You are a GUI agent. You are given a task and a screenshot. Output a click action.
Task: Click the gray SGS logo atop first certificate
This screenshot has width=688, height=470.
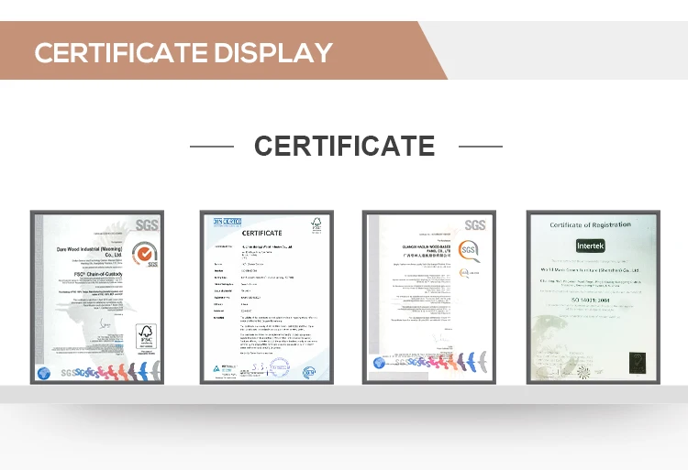[147, 225]
